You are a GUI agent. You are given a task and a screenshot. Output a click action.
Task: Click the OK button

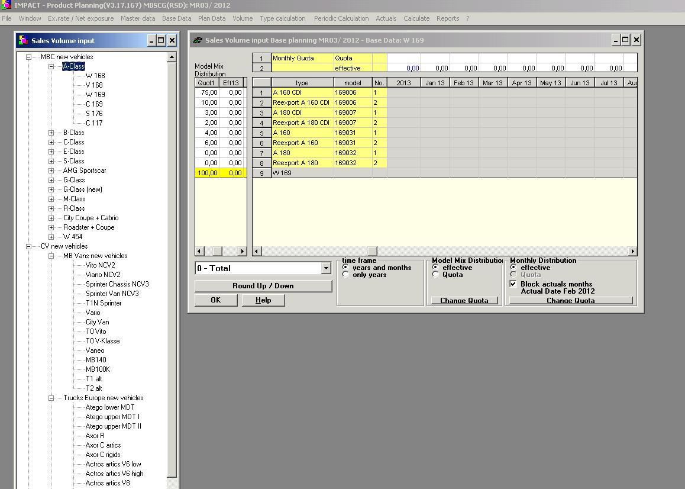tap(216, 300)
